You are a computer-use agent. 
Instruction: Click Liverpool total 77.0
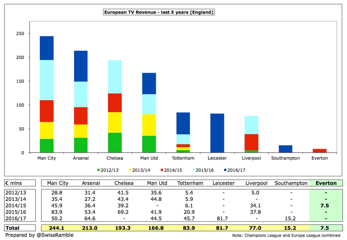[x=255, y=228]
